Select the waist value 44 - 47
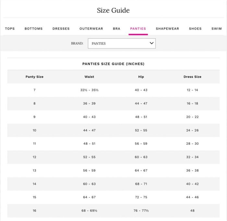Screen dimensions: 227x221 [x=89, y=130]
